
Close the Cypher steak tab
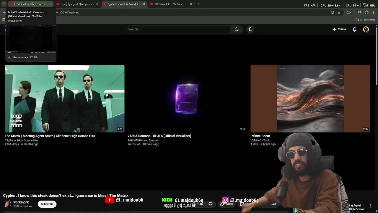point(144,4)
